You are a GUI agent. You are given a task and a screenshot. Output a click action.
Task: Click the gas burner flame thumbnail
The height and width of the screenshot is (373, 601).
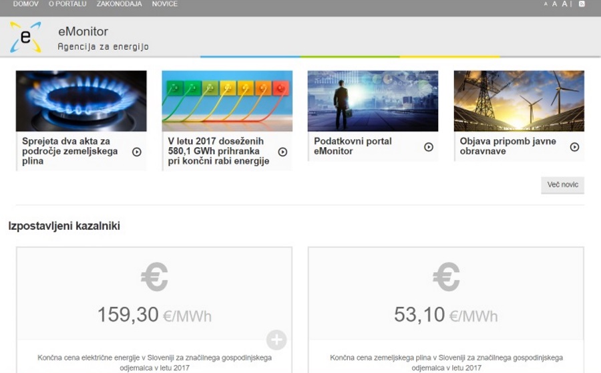[x=81, y=101]
